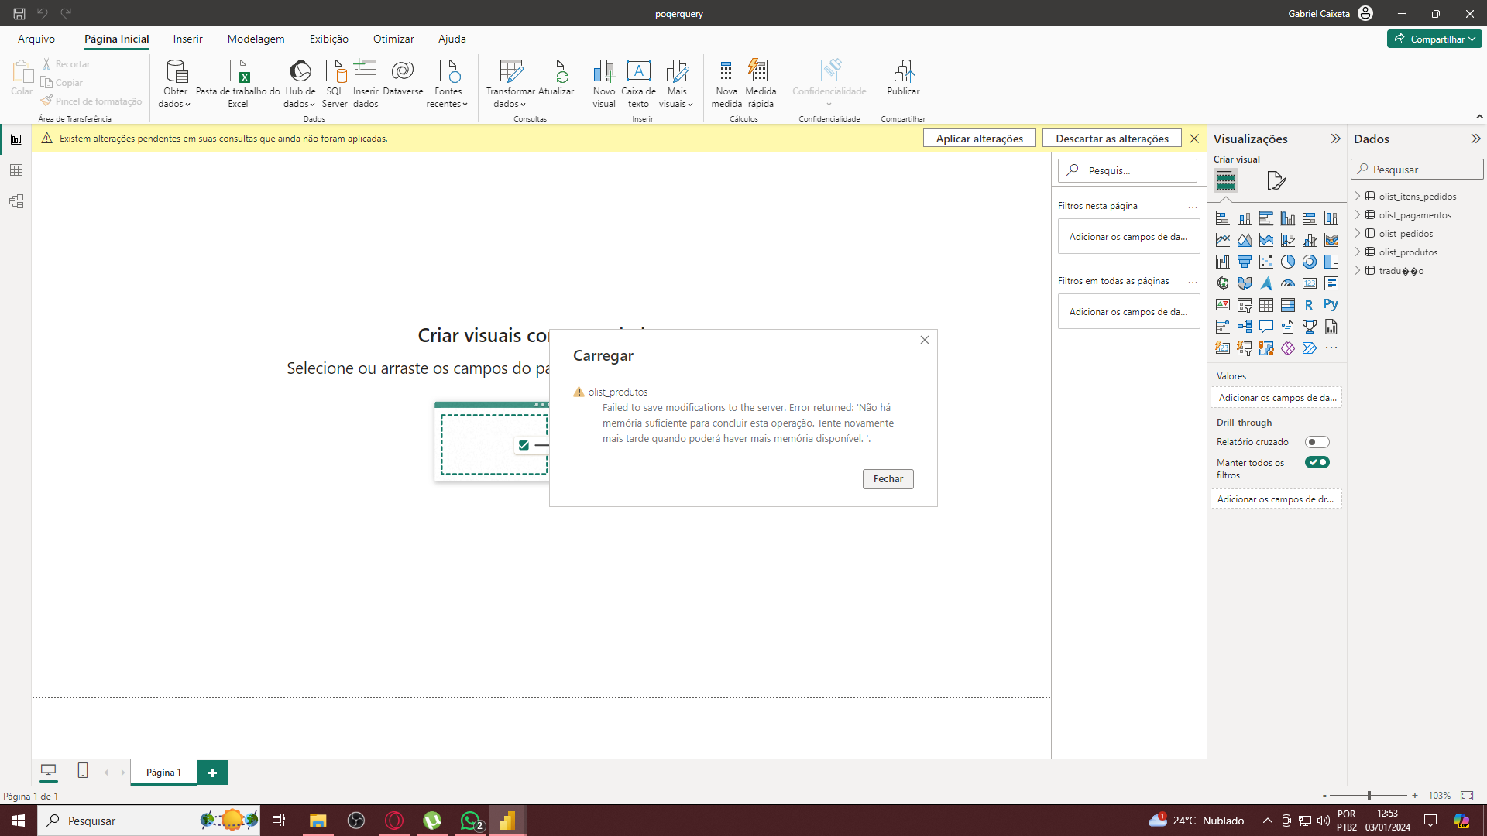Click the Dados pane Pesquisar field

pyautogui.click(x=1417, y=170)
